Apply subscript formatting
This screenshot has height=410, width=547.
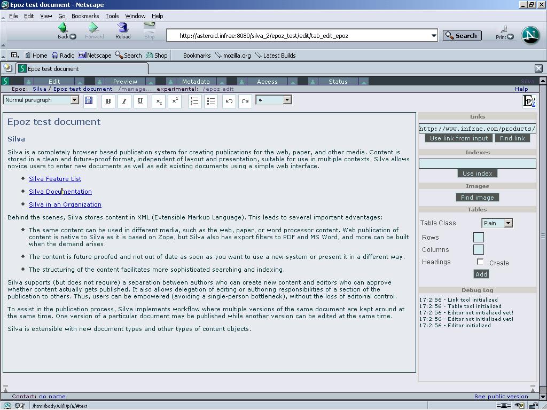159,101
